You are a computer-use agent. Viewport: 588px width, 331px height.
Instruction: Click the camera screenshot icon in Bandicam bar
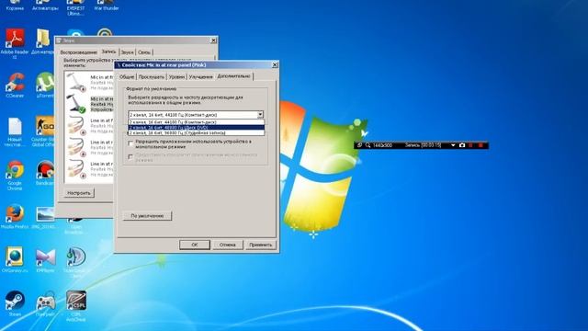[x=462, y=145]
